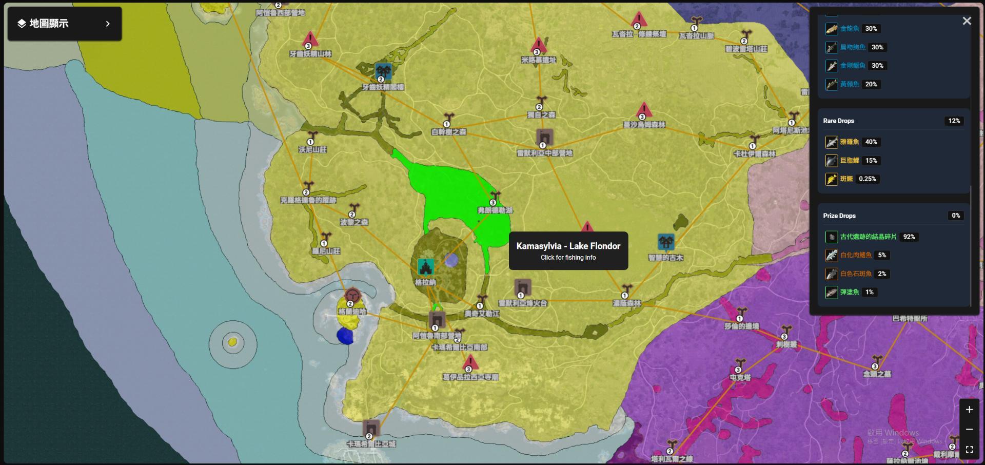Toggle fullscreen map view

pos(969,450)
